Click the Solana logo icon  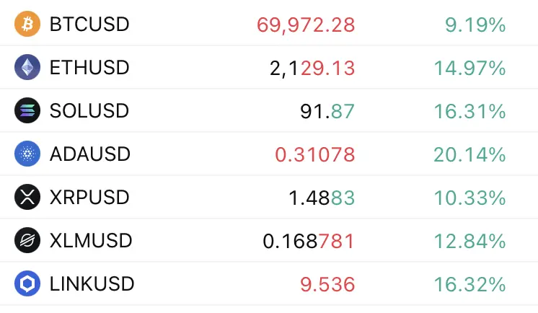(x=27, y=110)
